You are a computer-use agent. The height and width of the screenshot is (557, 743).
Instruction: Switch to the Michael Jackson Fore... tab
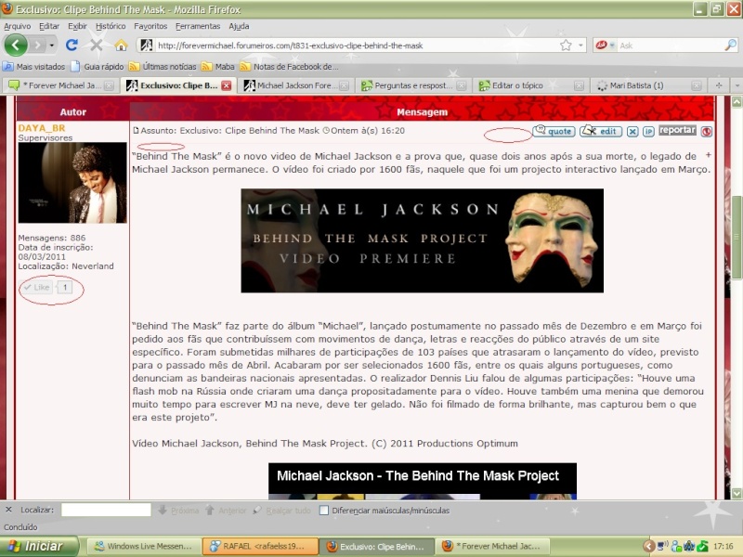[295, 85]
